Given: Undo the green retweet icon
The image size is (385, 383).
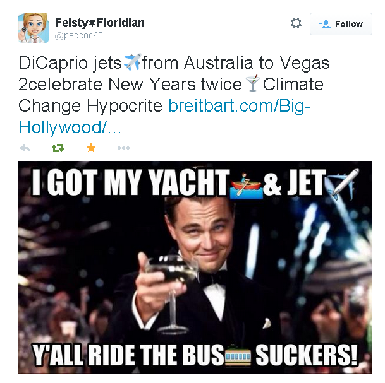Looking at the screenshot, I should (x=58, y=148).
